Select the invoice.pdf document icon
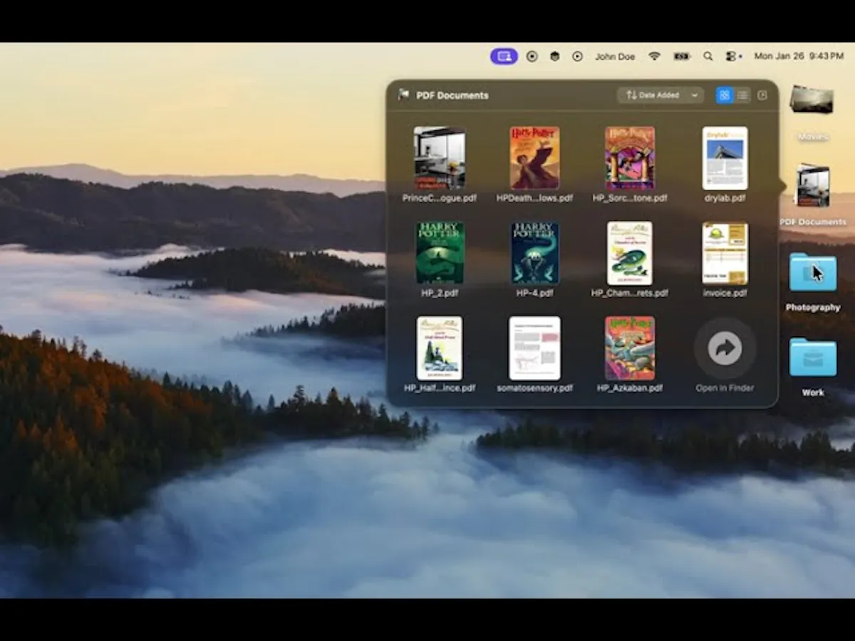Screen dimensions: 855x641 (725, 253)
